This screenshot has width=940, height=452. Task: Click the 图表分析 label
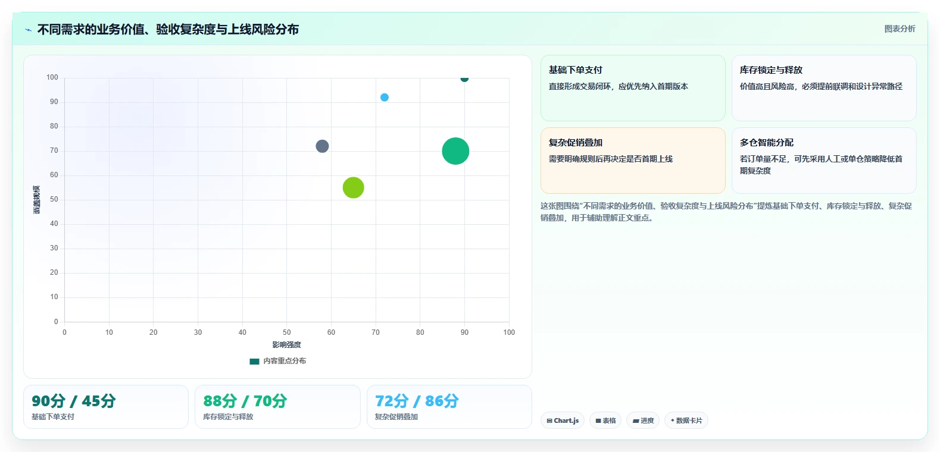pyautogui.click(x=900, y=29)
